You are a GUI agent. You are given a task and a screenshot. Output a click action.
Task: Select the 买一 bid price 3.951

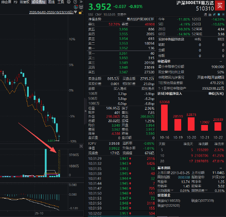123,53
